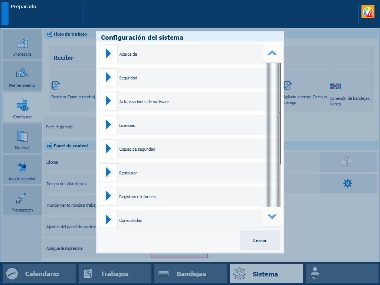Click the Perf. flujo trab. row

point(69,127)
